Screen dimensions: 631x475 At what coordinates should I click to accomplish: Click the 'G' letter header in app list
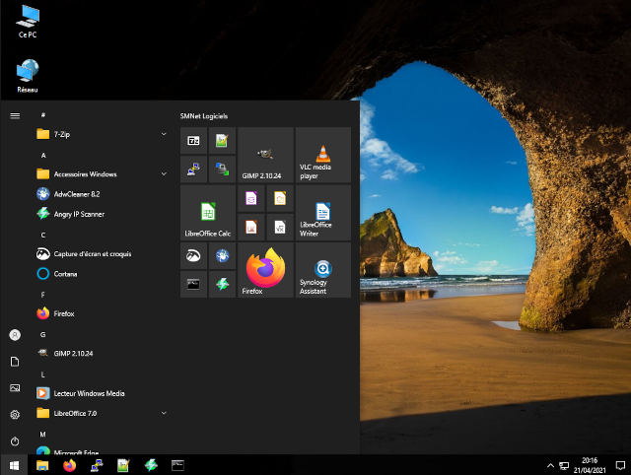coord(43,335)
